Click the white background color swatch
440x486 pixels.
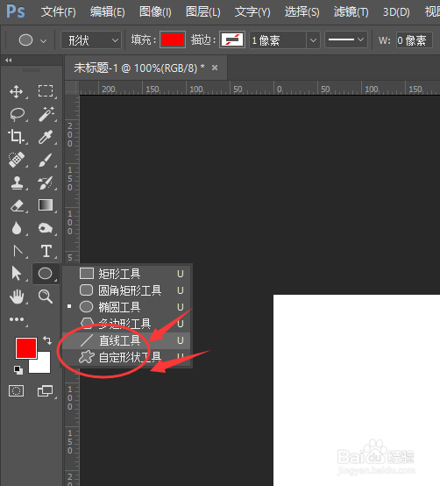(x=43, y=366)
